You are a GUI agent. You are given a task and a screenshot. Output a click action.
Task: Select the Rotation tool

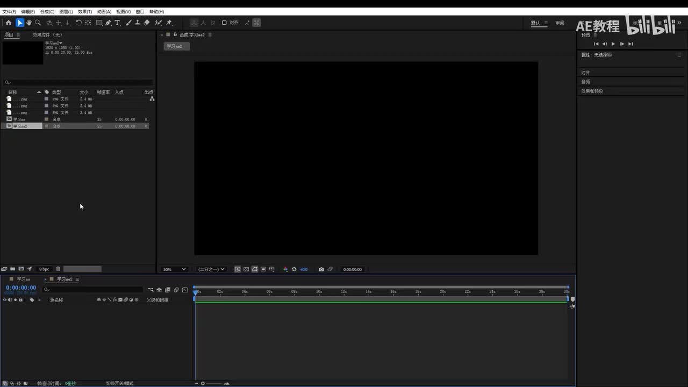click(x=78, y=23)
